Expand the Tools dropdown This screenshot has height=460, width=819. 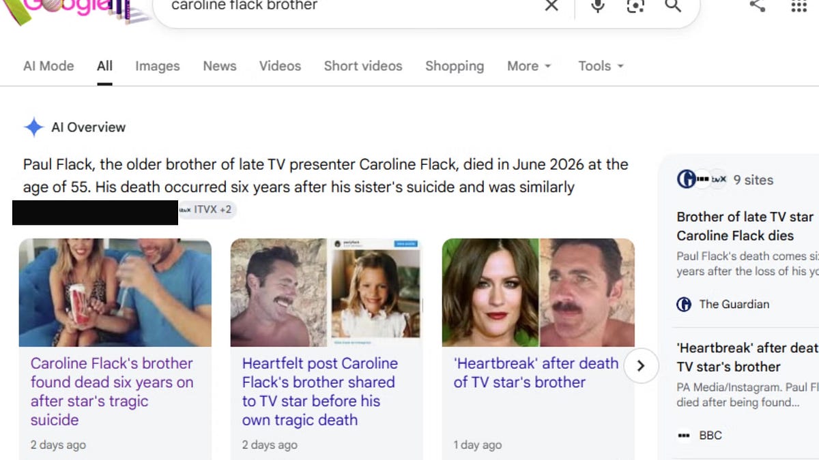(x=601, y=66)
